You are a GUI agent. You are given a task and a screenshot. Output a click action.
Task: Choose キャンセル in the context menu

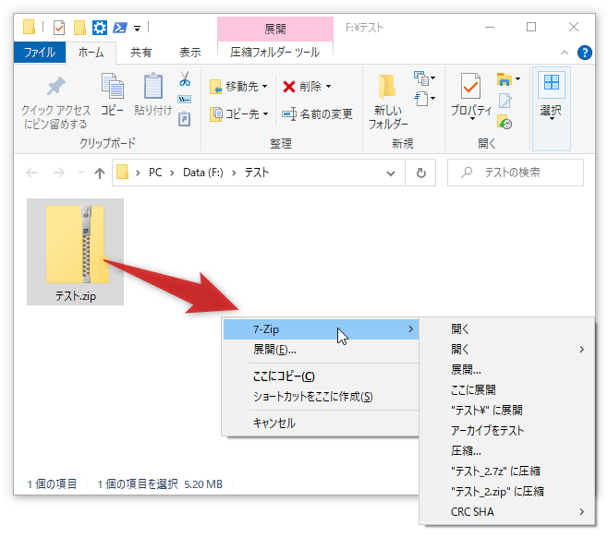(x=321, y=423)
